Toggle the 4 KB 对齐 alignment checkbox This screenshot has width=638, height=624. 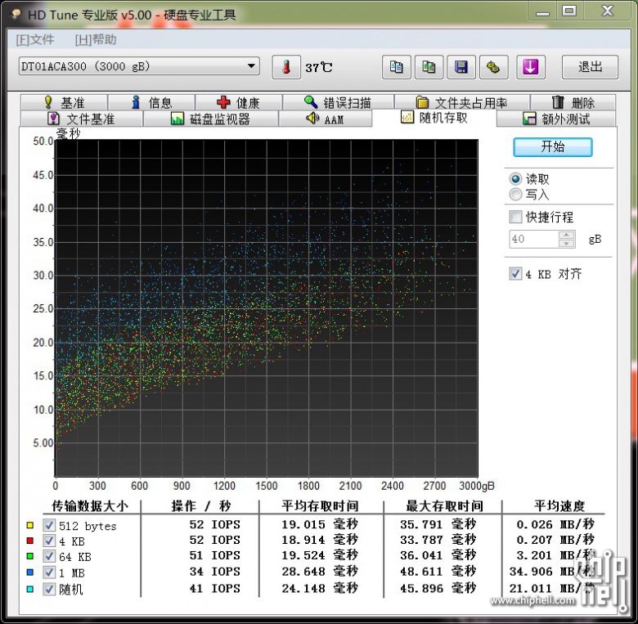[515, 273]
